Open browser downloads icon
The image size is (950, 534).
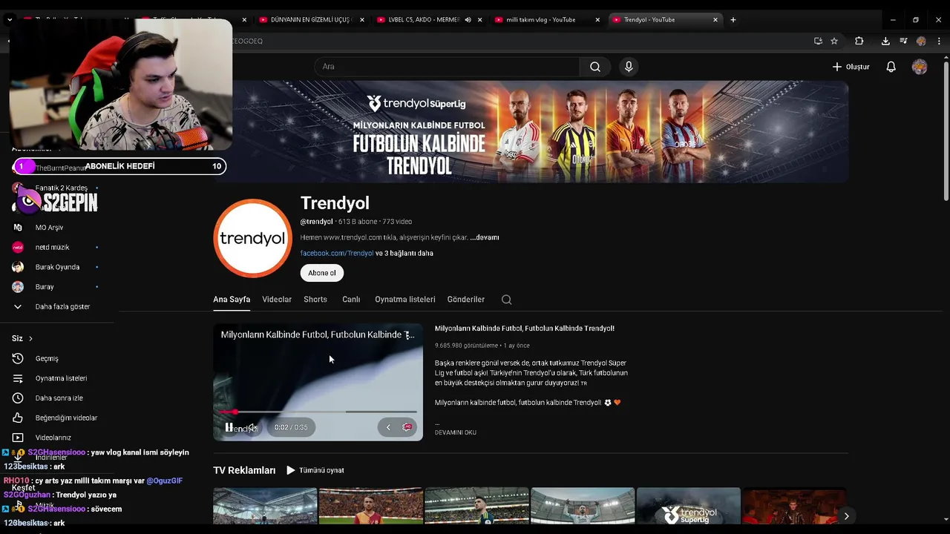coord(885,41)
